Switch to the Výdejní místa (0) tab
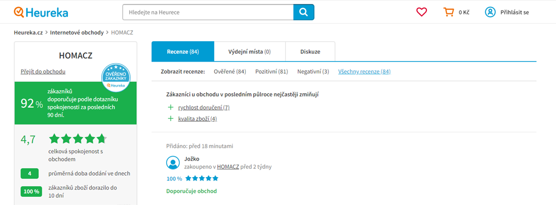The image size is (556, 205). [x=250, y=52]
